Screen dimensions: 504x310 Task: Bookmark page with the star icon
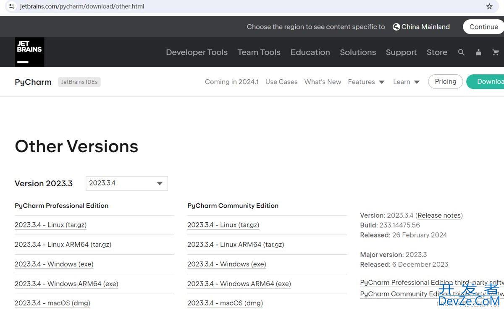[x=489, y=6]
